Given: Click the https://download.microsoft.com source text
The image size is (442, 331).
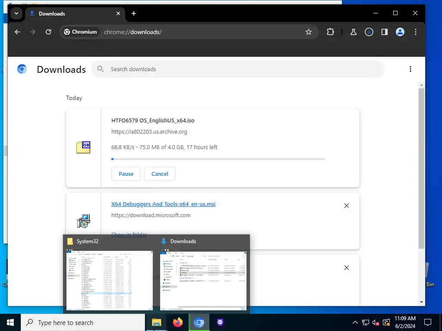Looking at the screenshot, I should click(151, 215).
